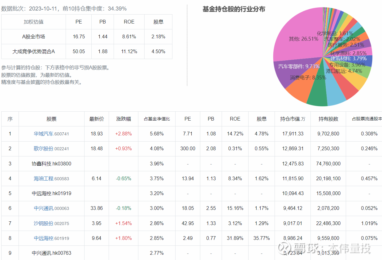This screenshot has width=382, height=260.
Task: Click the 基金持仓股的行业分布 chart title
Action: 234,9
